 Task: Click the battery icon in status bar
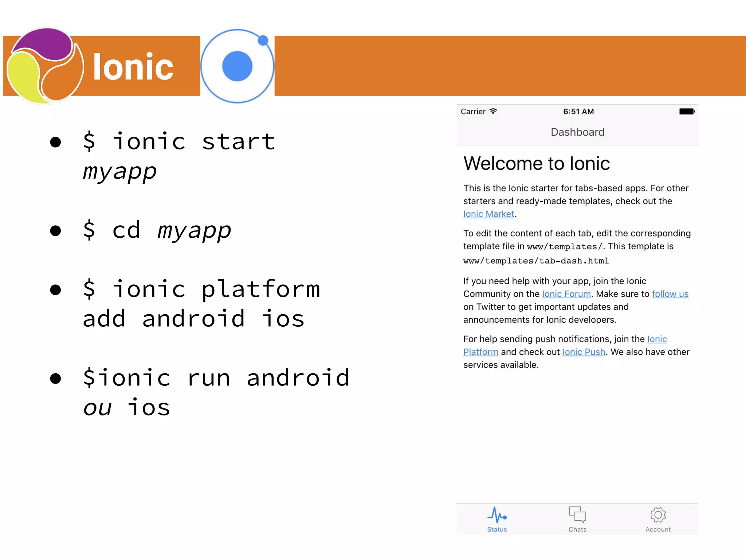point(687,111)
